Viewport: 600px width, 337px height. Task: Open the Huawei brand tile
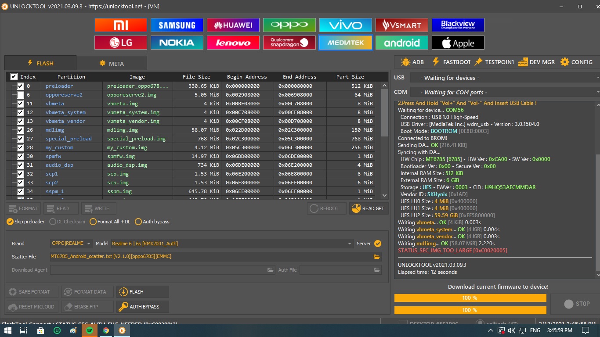point(233,25)
